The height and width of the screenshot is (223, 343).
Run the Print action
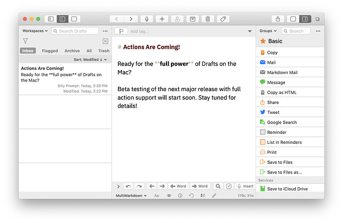290,152
